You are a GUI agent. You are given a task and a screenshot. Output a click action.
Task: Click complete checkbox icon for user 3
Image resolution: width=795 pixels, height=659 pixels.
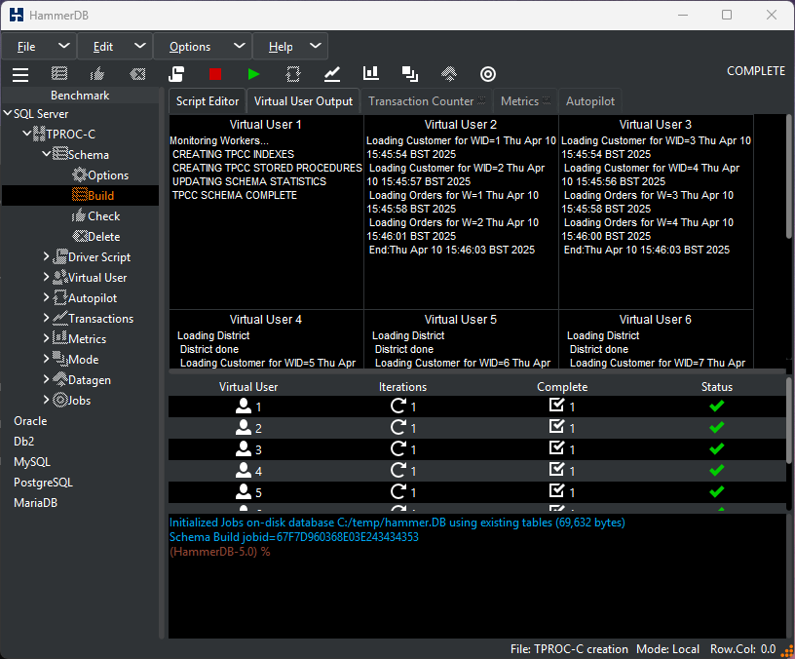[x=556, y=448]
